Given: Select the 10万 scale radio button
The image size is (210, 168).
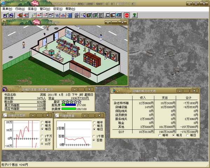Looking at the screenshot, I should coord(42,144).
